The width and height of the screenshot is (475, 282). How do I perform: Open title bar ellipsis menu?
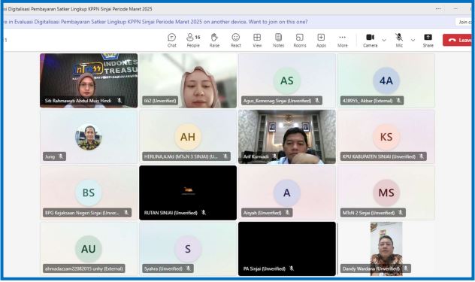(438, 9)
